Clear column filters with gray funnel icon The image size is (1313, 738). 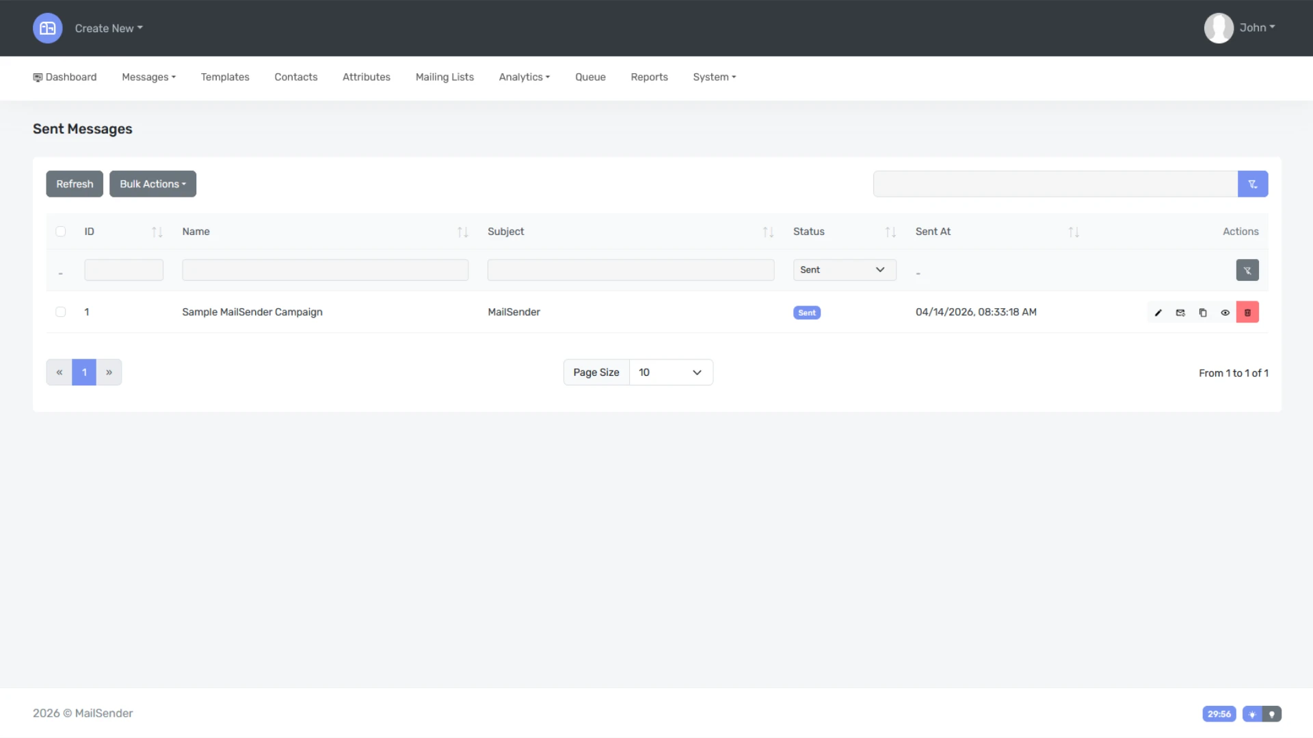(1247, 270)
